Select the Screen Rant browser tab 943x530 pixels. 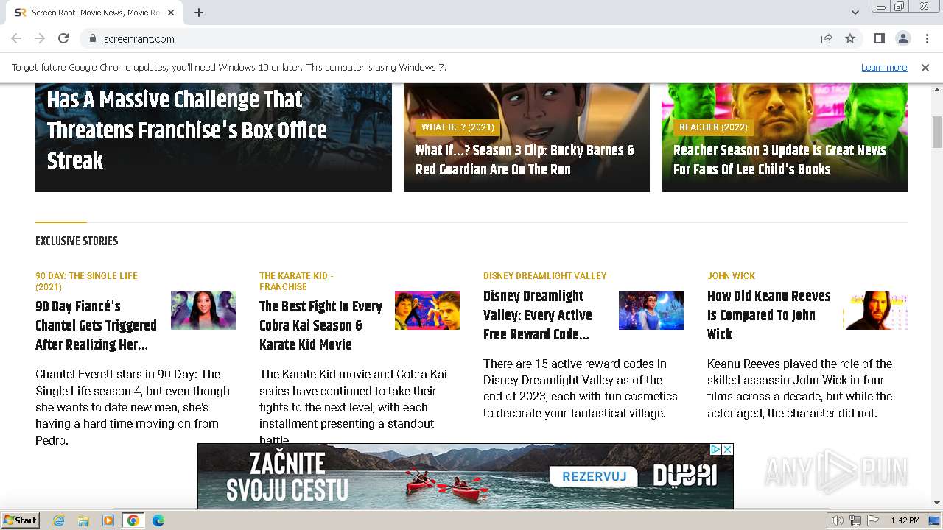(94, 13)
